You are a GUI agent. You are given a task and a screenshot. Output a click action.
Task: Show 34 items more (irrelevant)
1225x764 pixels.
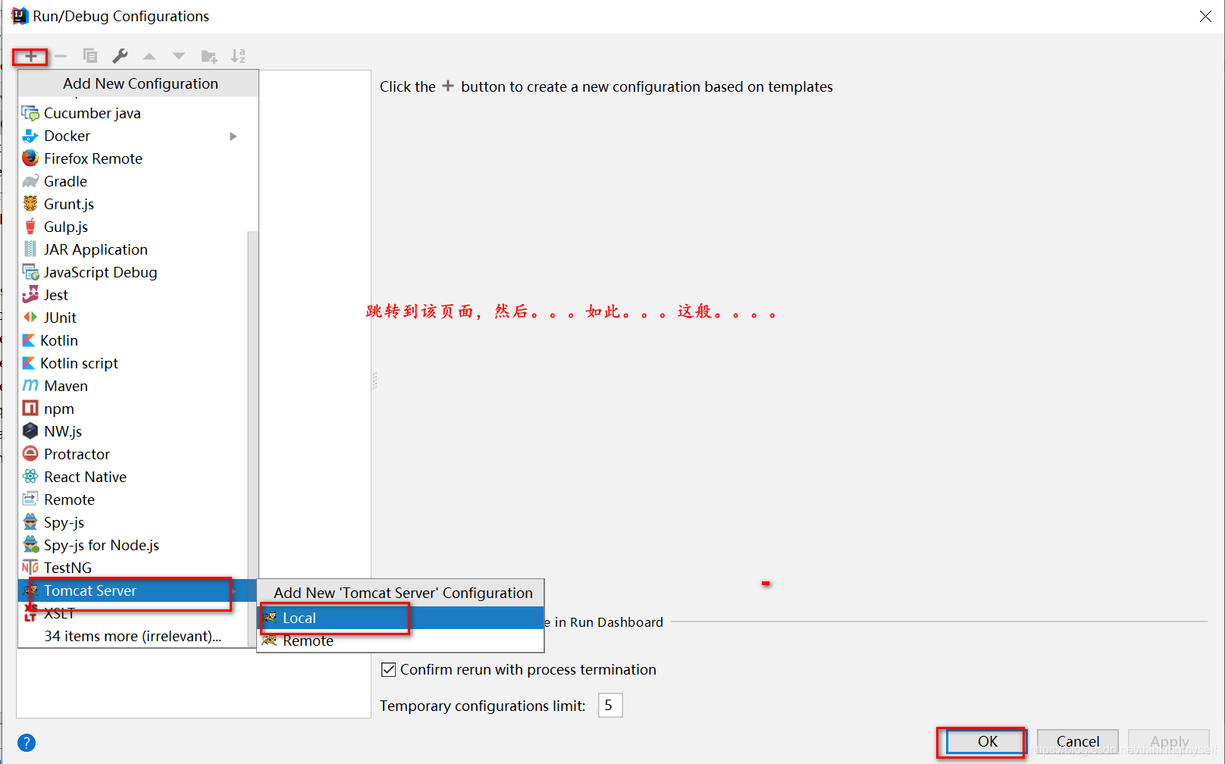click(x=132, y=636)
